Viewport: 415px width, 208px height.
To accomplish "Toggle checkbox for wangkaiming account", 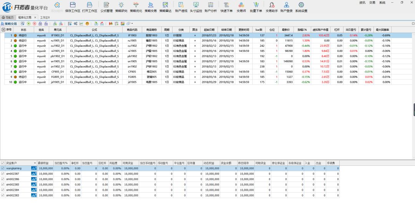I will [x=3, y=168].
